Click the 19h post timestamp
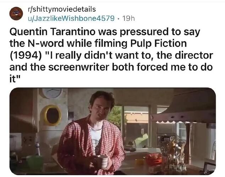 click(x=128, y=18)
